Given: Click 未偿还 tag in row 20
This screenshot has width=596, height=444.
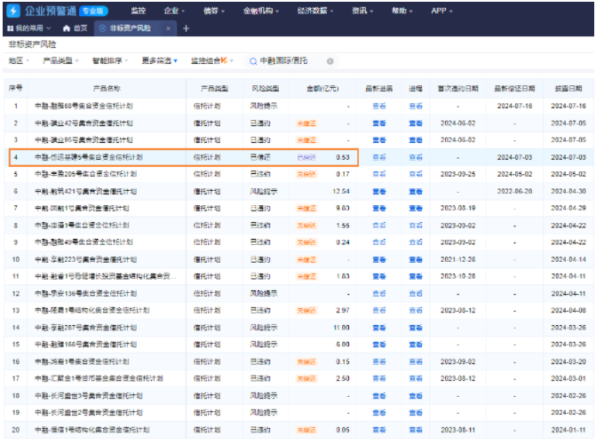Looking at the screenshot, I should [x=306, y=430].
